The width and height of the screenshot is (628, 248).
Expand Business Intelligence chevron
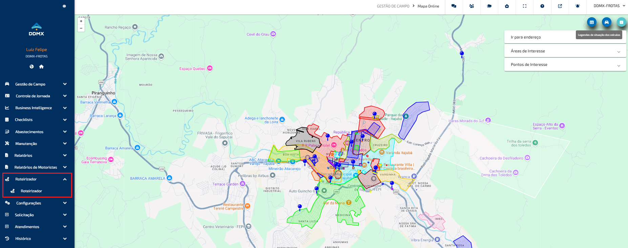coord(65,108)
